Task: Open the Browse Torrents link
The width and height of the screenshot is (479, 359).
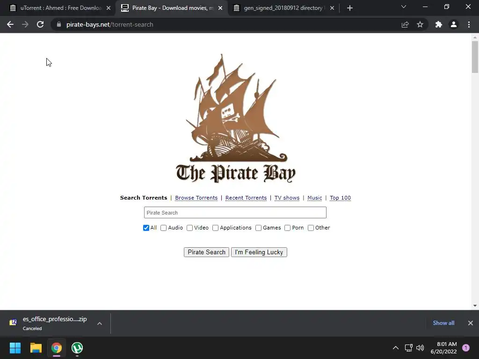Action: 196,198
